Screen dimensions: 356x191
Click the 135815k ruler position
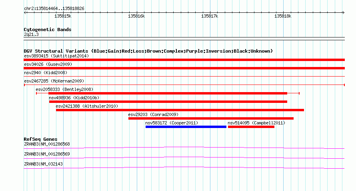(x=63, y=16)
